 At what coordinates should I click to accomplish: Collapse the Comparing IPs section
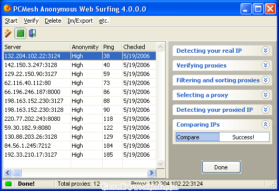265,125
